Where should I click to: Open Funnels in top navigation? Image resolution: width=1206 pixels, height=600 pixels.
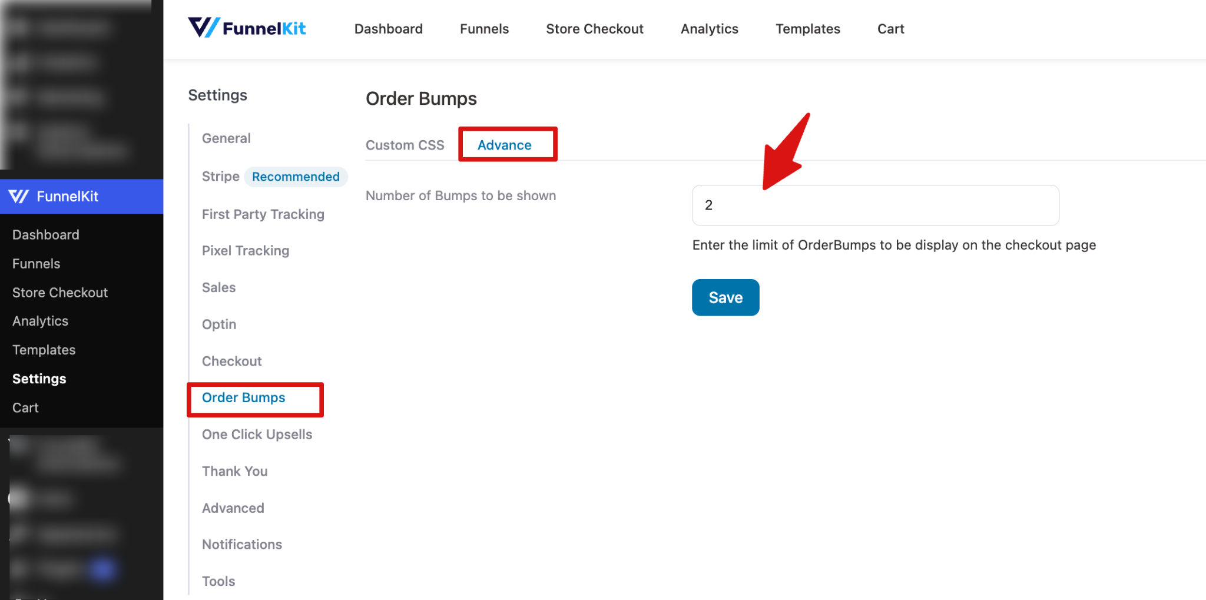(484, 29)
